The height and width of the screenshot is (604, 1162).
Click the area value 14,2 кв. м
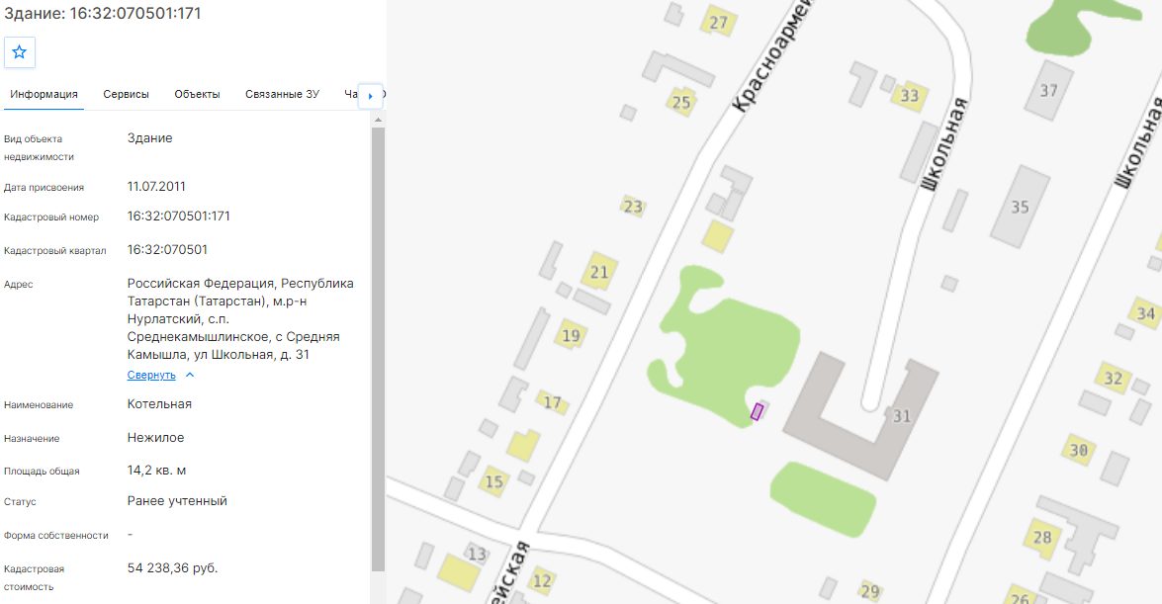[156, 471]
